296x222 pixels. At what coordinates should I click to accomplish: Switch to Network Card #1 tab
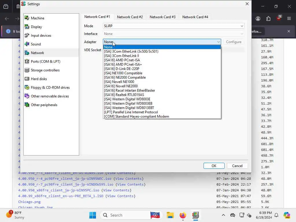click(97, 17)
